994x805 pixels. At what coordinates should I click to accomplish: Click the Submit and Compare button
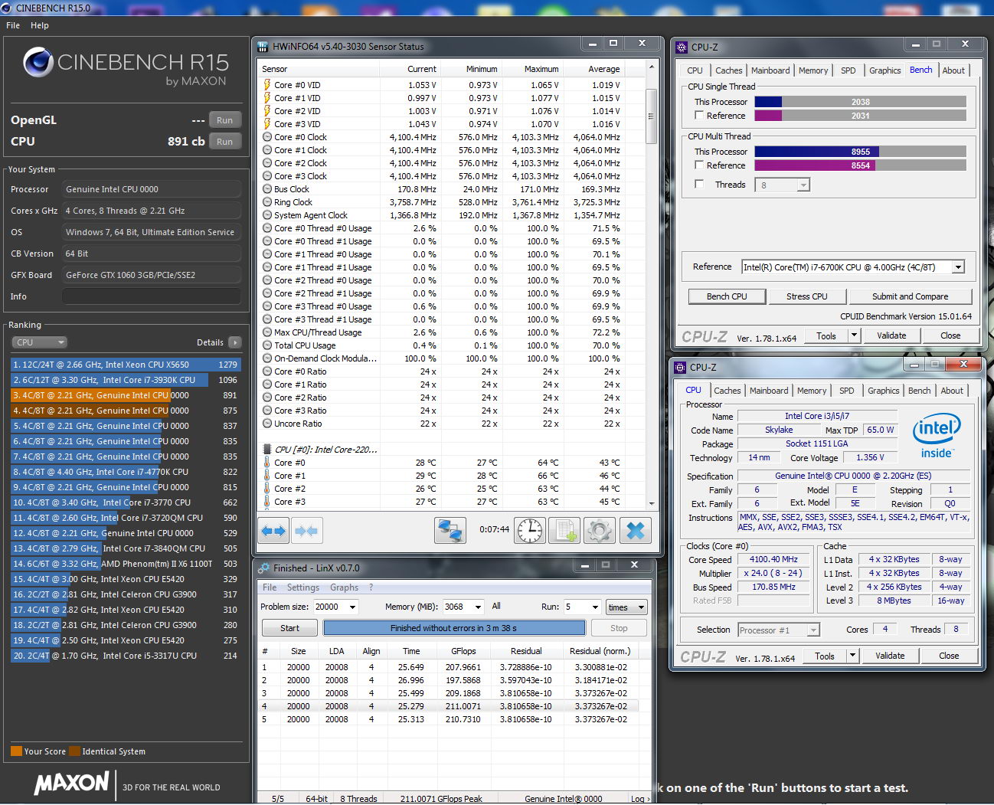coord(910,296)
